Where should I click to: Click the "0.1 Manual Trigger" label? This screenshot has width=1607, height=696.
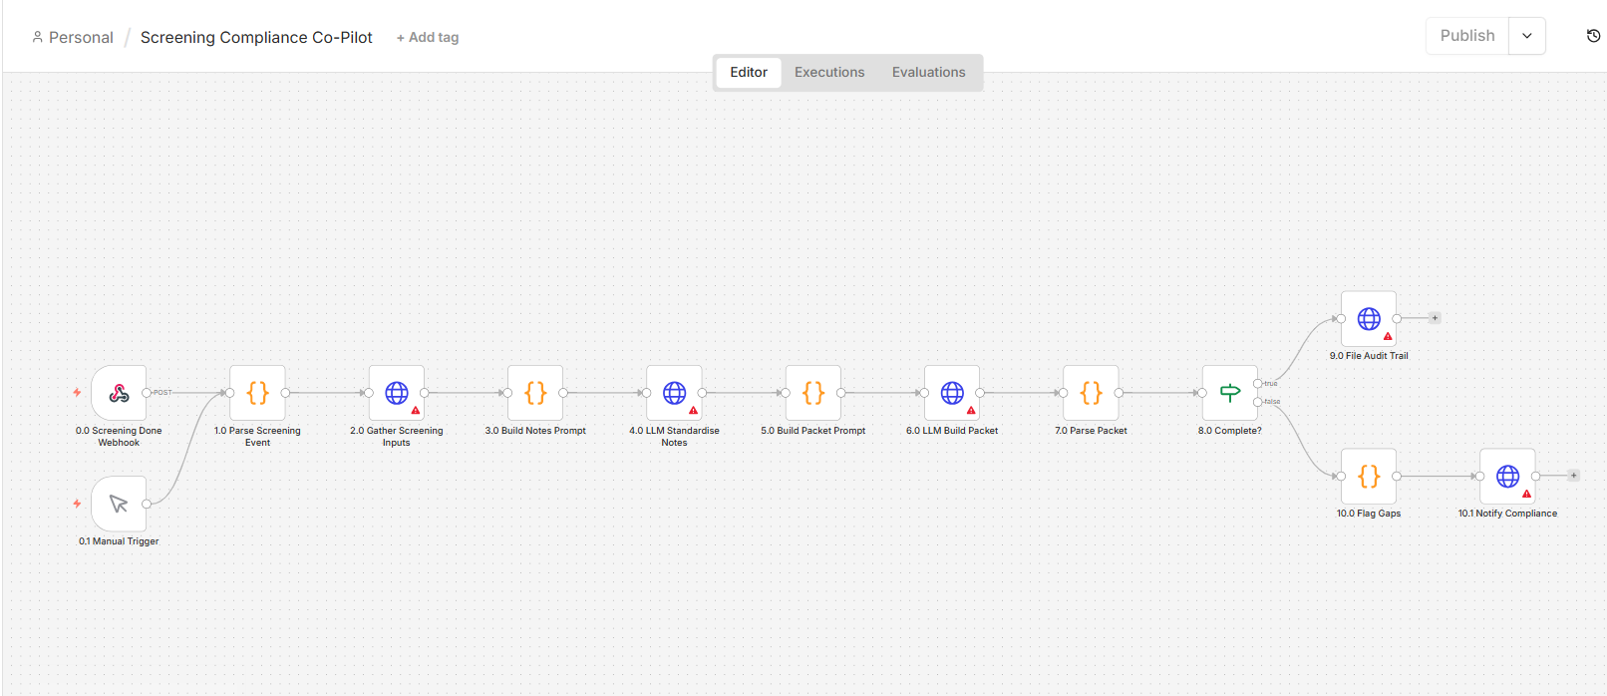tap(119, 541)
